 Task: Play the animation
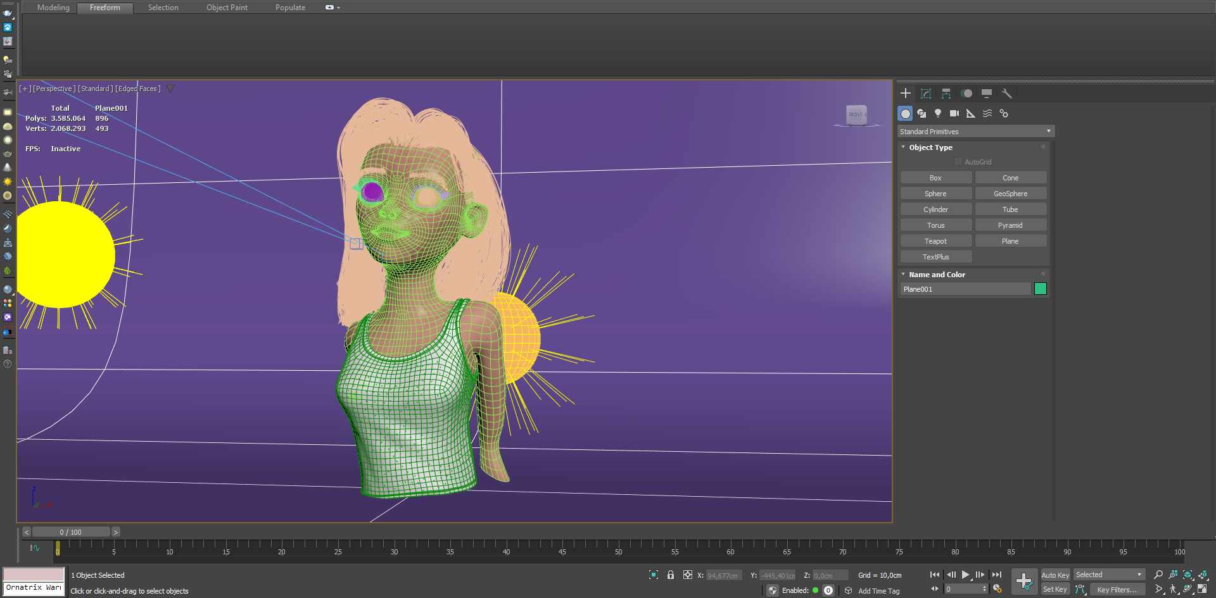(966, 575)
